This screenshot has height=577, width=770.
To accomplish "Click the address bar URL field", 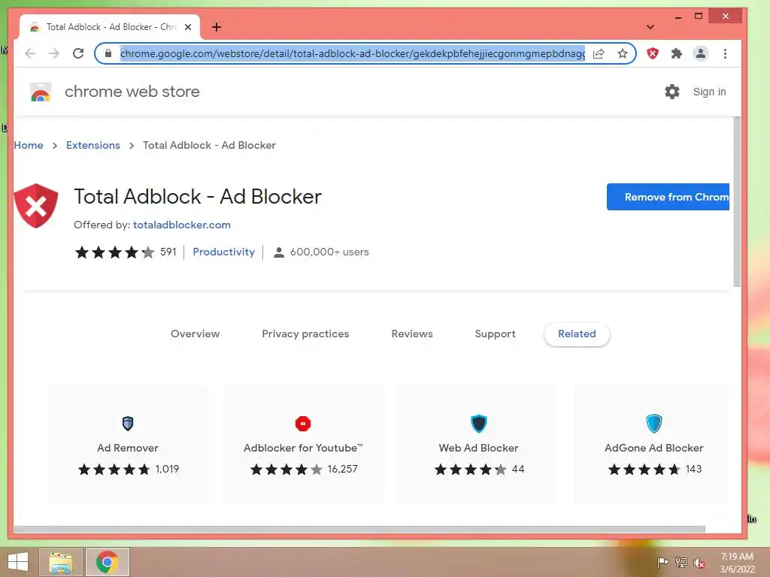I will [353, 53].
